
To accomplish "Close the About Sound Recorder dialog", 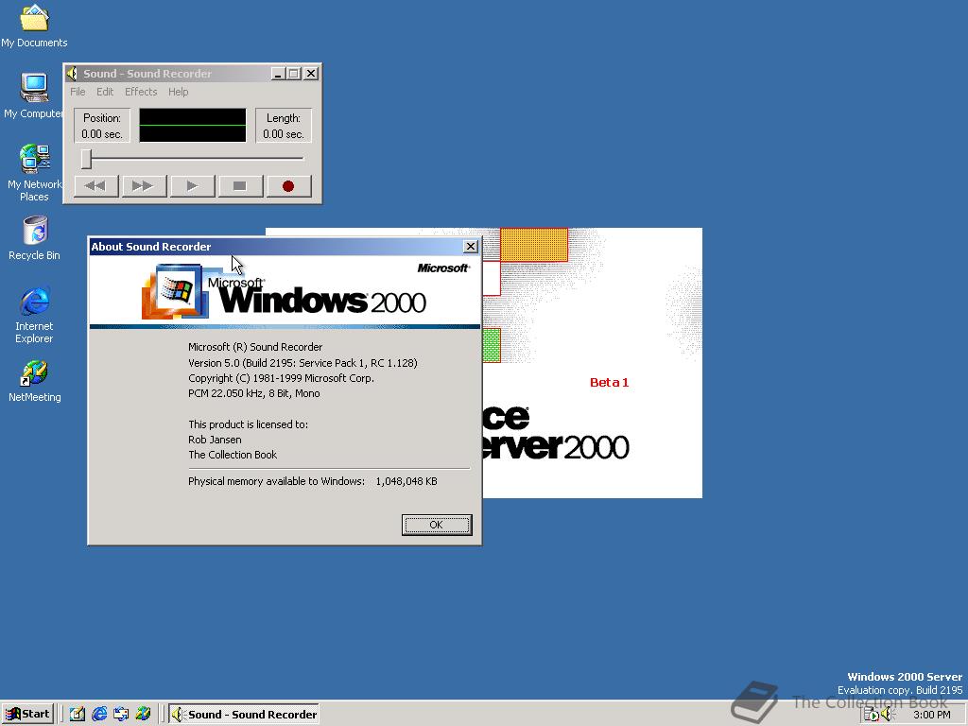I will [471, 247].
